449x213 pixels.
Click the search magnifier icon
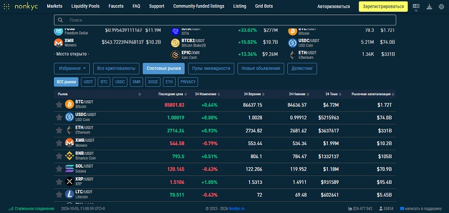point(61,20)
